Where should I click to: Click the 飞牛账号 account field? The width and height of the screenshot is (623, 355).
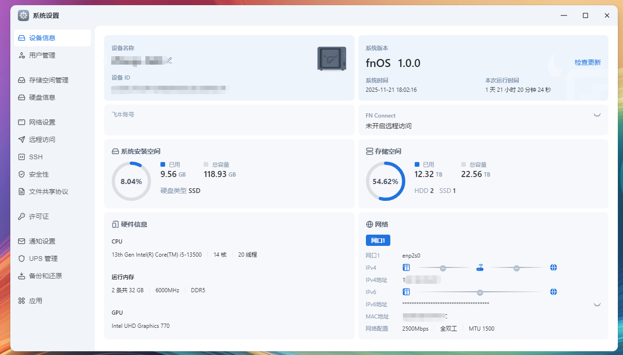click(229, 119)
